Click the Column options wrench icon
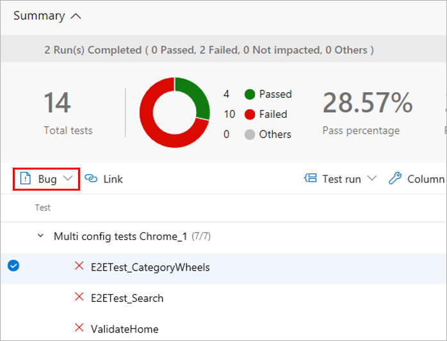Viewport: 447px width, 341px height. (395, 178)
